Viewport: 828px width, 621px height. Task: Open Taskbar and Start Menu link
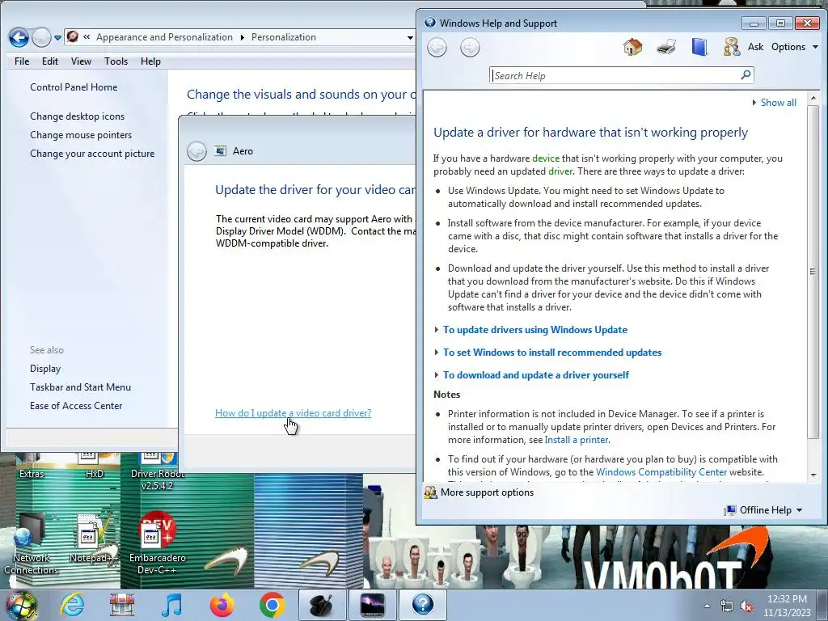[x=80, y=387]
